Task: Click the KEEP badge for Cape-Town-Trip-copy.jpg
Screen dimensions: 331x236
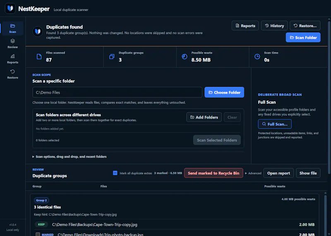Action: [x=41, y=224]
